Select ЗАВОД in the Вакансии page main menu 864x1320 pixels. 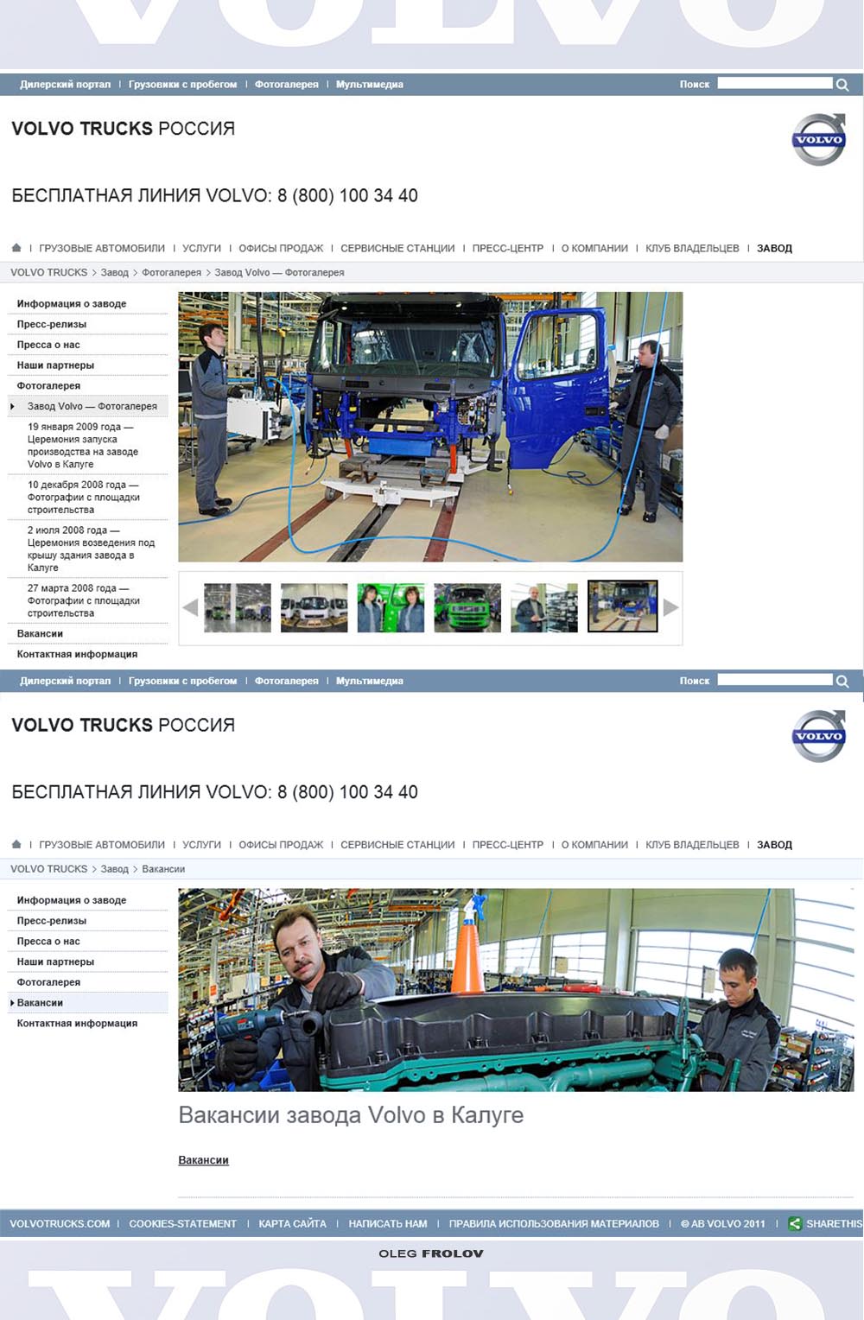tap(774, 845)
